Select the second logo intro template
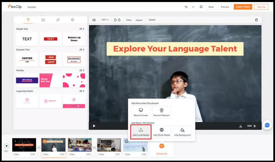275x162 pixels. click(x=51, y=101)
